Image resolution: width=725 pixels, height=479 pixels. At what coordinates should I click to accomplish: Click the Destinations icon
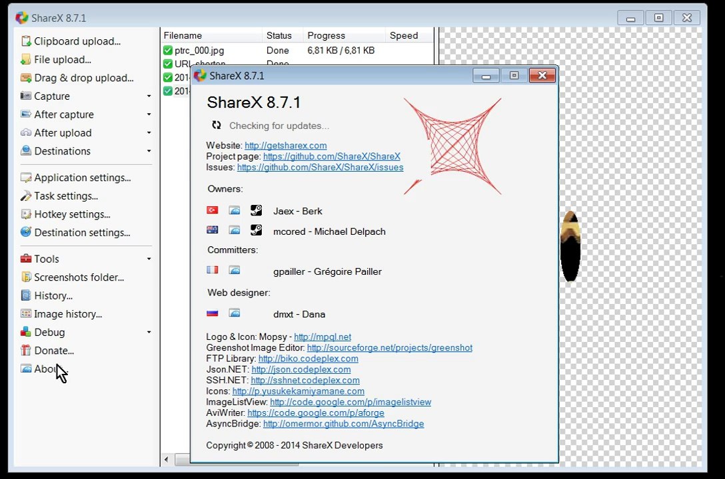[x=26, y=151]
